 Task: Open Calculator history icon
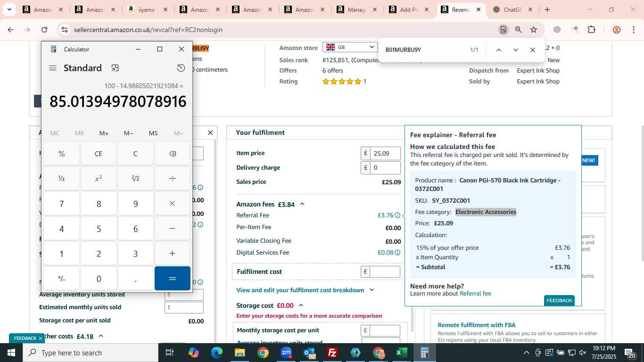[x=181, y=68]
